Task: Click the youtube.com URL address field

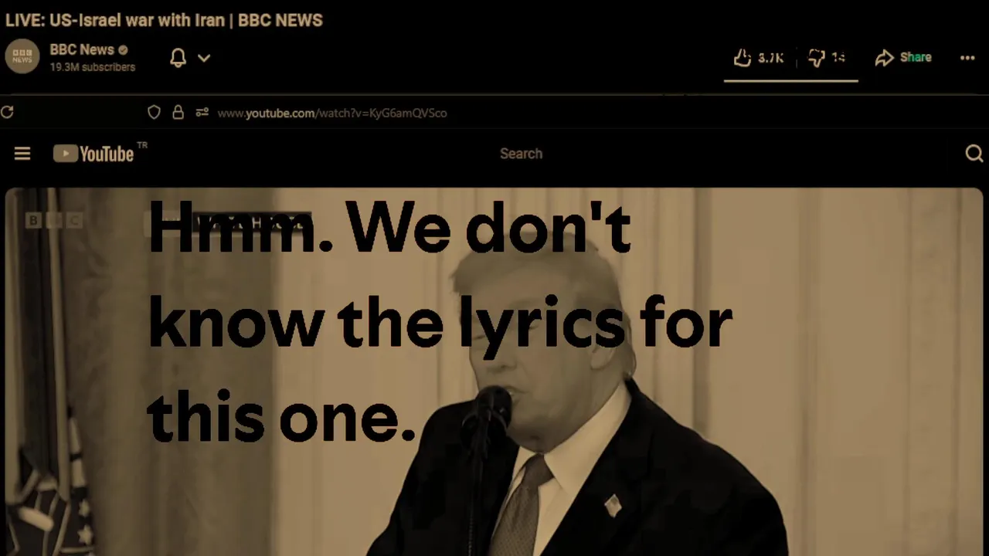Action: (x=332, y=113)
